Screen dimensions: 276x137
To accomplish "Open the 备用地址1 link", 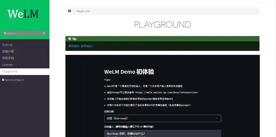I will (74, 46).
